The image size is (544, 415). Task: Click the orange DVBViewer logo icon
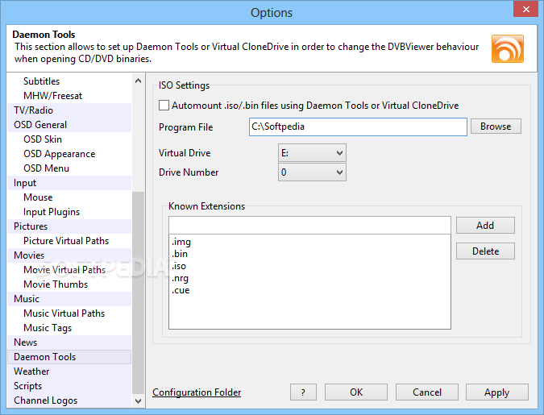point(507,48)
